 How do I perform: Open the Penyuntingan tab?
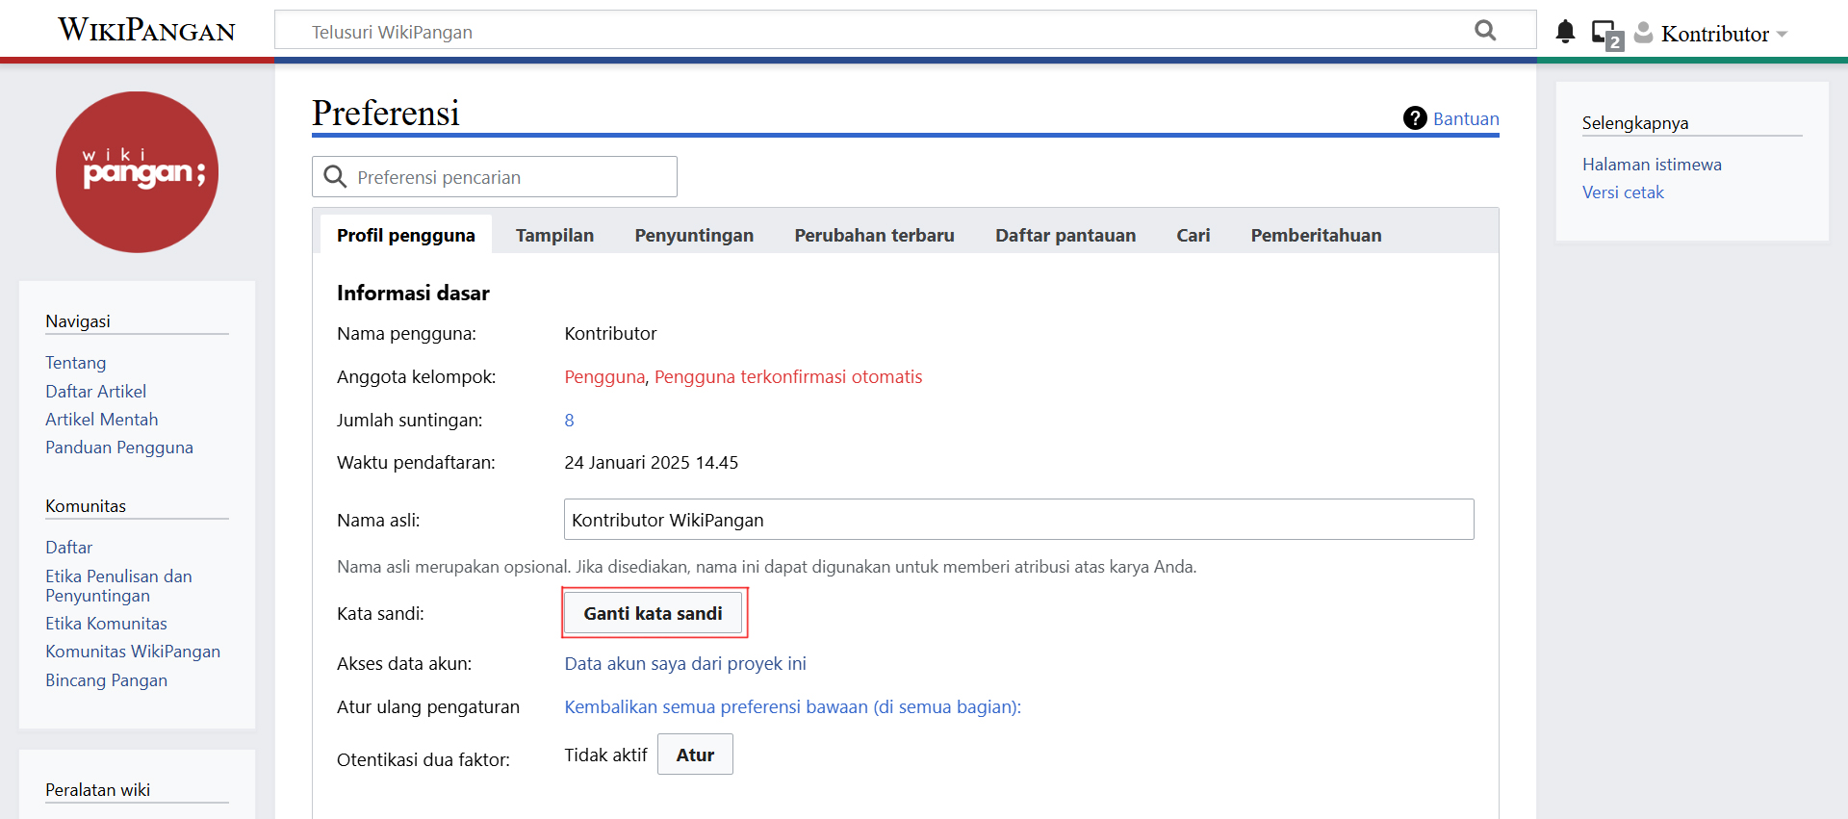694,236
